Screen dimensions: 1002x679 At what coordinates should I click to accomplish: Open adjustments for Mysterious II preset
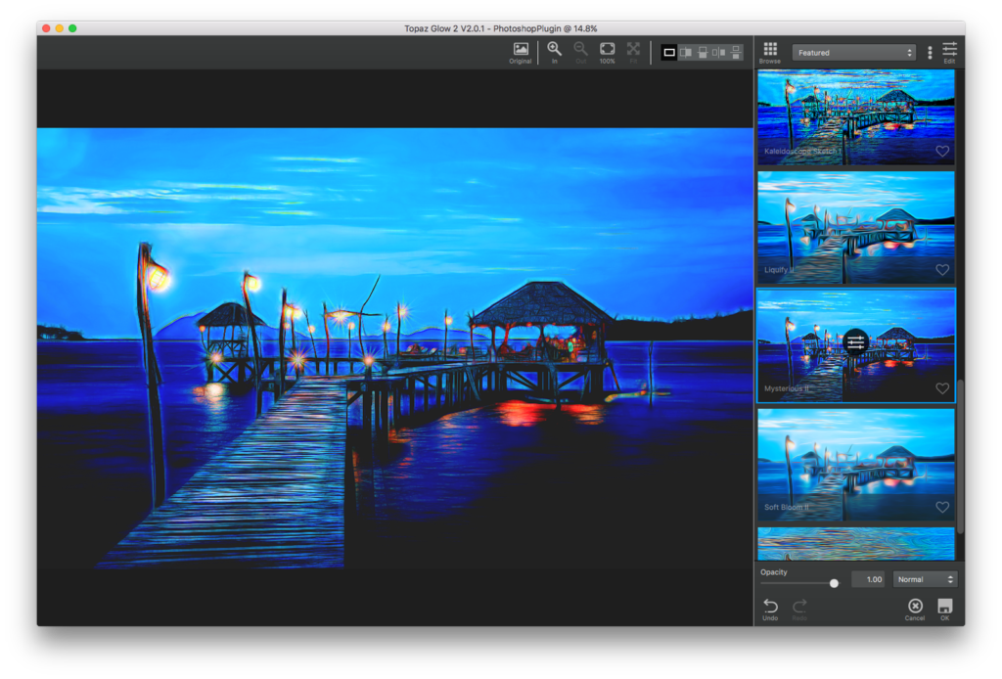(x=855, y=342)
